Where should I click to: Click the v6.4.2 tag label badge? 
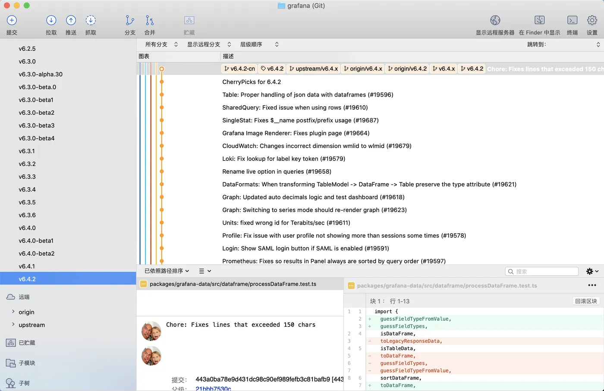272,69
